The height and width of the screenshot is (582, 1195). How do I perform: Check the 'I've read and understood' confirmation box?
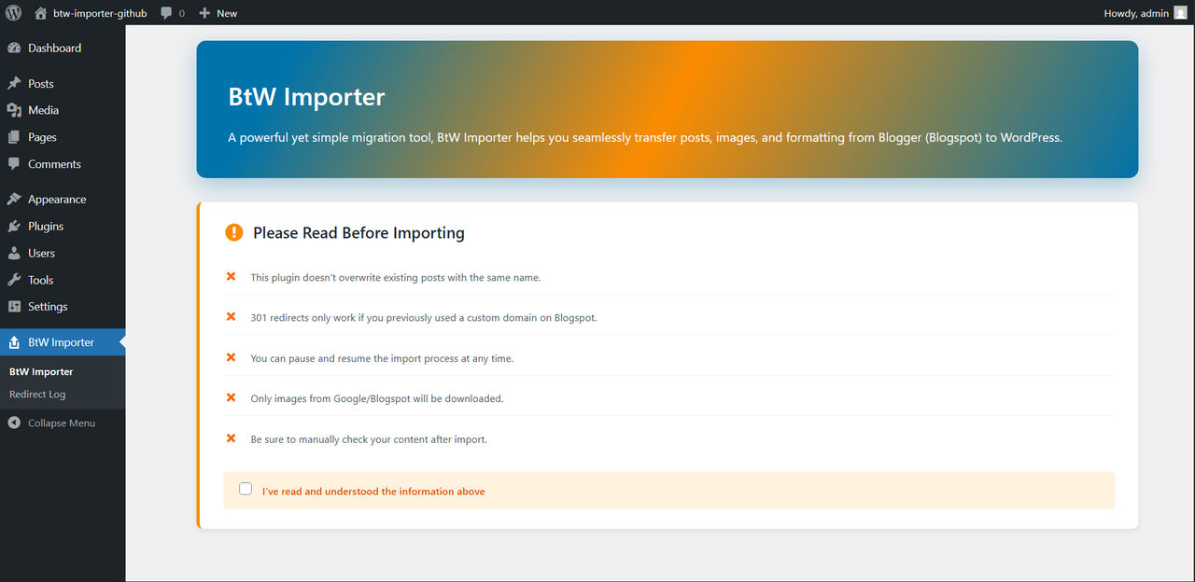coord(245,488)
